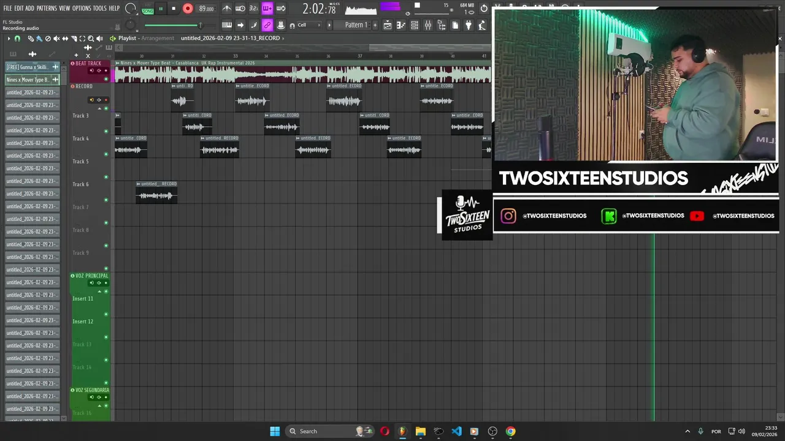Toggle wait for input before recording

click(x=240, y=9)
